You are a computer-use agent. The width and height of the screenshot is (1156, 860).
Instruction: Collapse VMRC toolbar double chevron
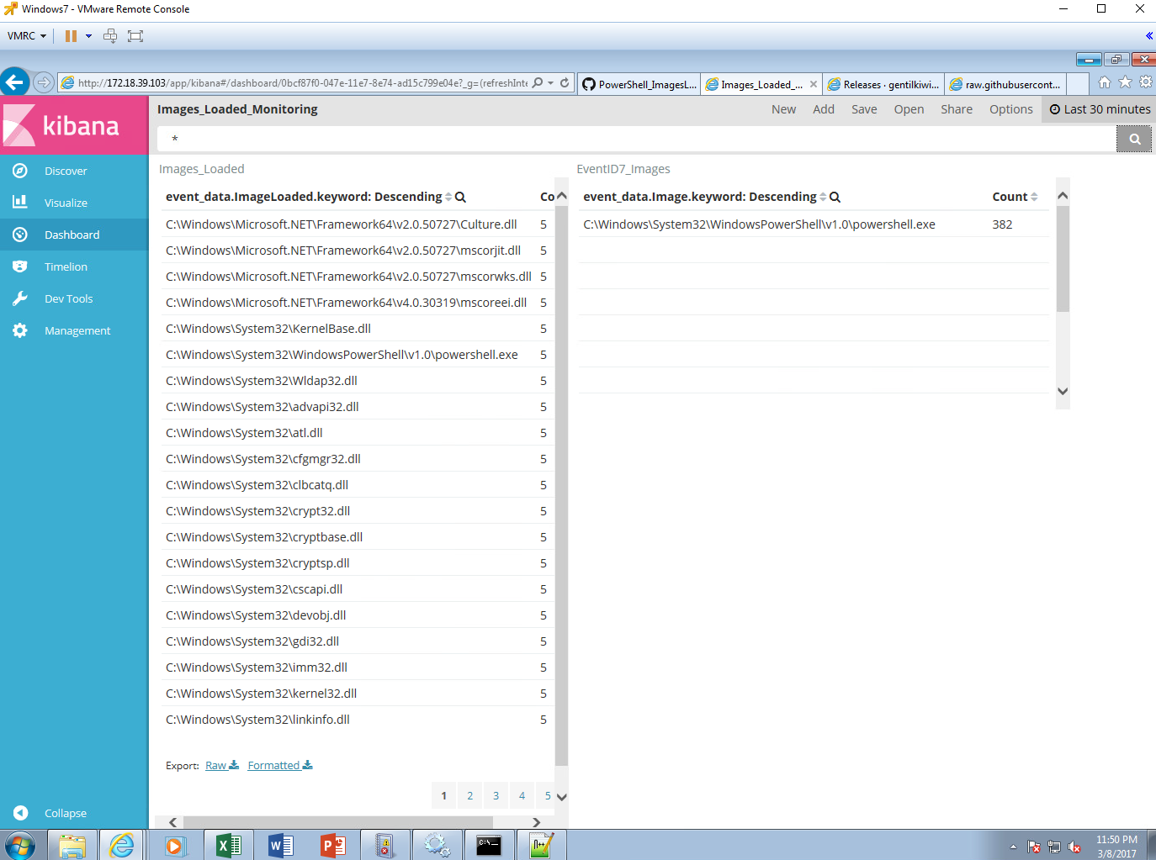(1148, 36)
